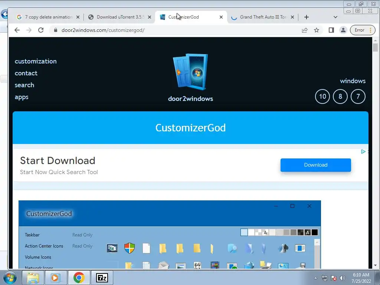
Task: Close the Download uTorrent tab
Action: pos(150,17)
